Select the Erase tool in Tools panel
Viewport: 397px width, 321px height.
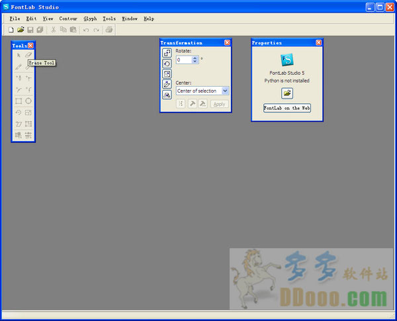[28, 55]
